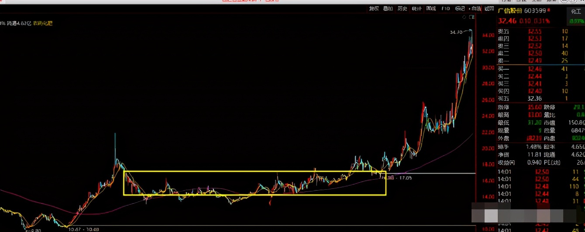585x232 pixels.
Task: Open the 指标 indicator toolbar button
Action: click(x=374, y=8)
